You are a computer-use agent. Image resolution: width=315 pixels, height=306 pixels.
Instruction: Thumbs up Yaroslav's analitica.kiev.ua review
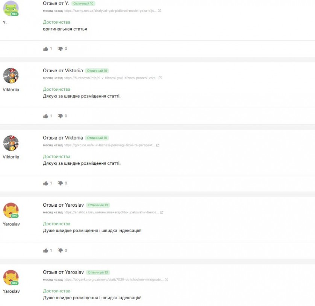tap(45, 250)
